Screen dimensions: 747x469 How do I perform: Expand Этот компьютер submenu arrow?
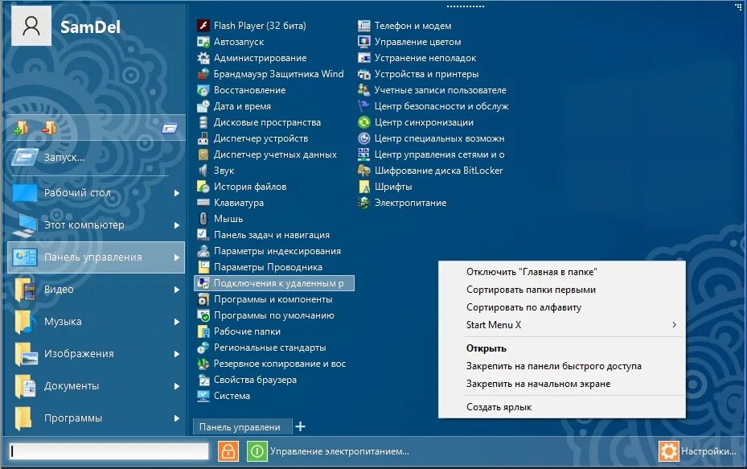point(177,225)
